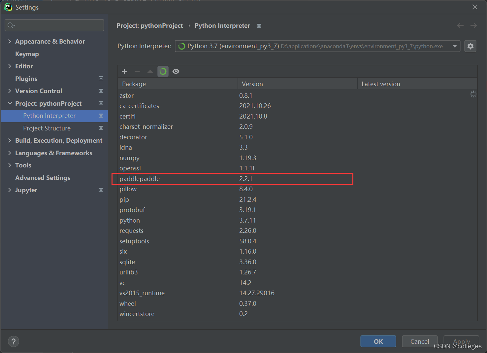Click the navigate back arrow
The height and width of the screenshot is (353, 487).
point(460,25)
